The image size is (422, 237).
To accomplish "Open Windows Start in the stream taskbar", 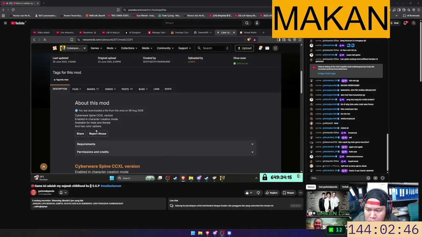I will pyautogui.click(x=112, y=178).
